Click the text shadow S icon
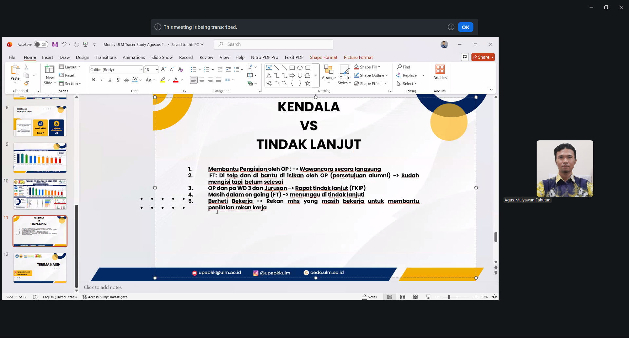629x338 pixels. (x=118, y=80)
